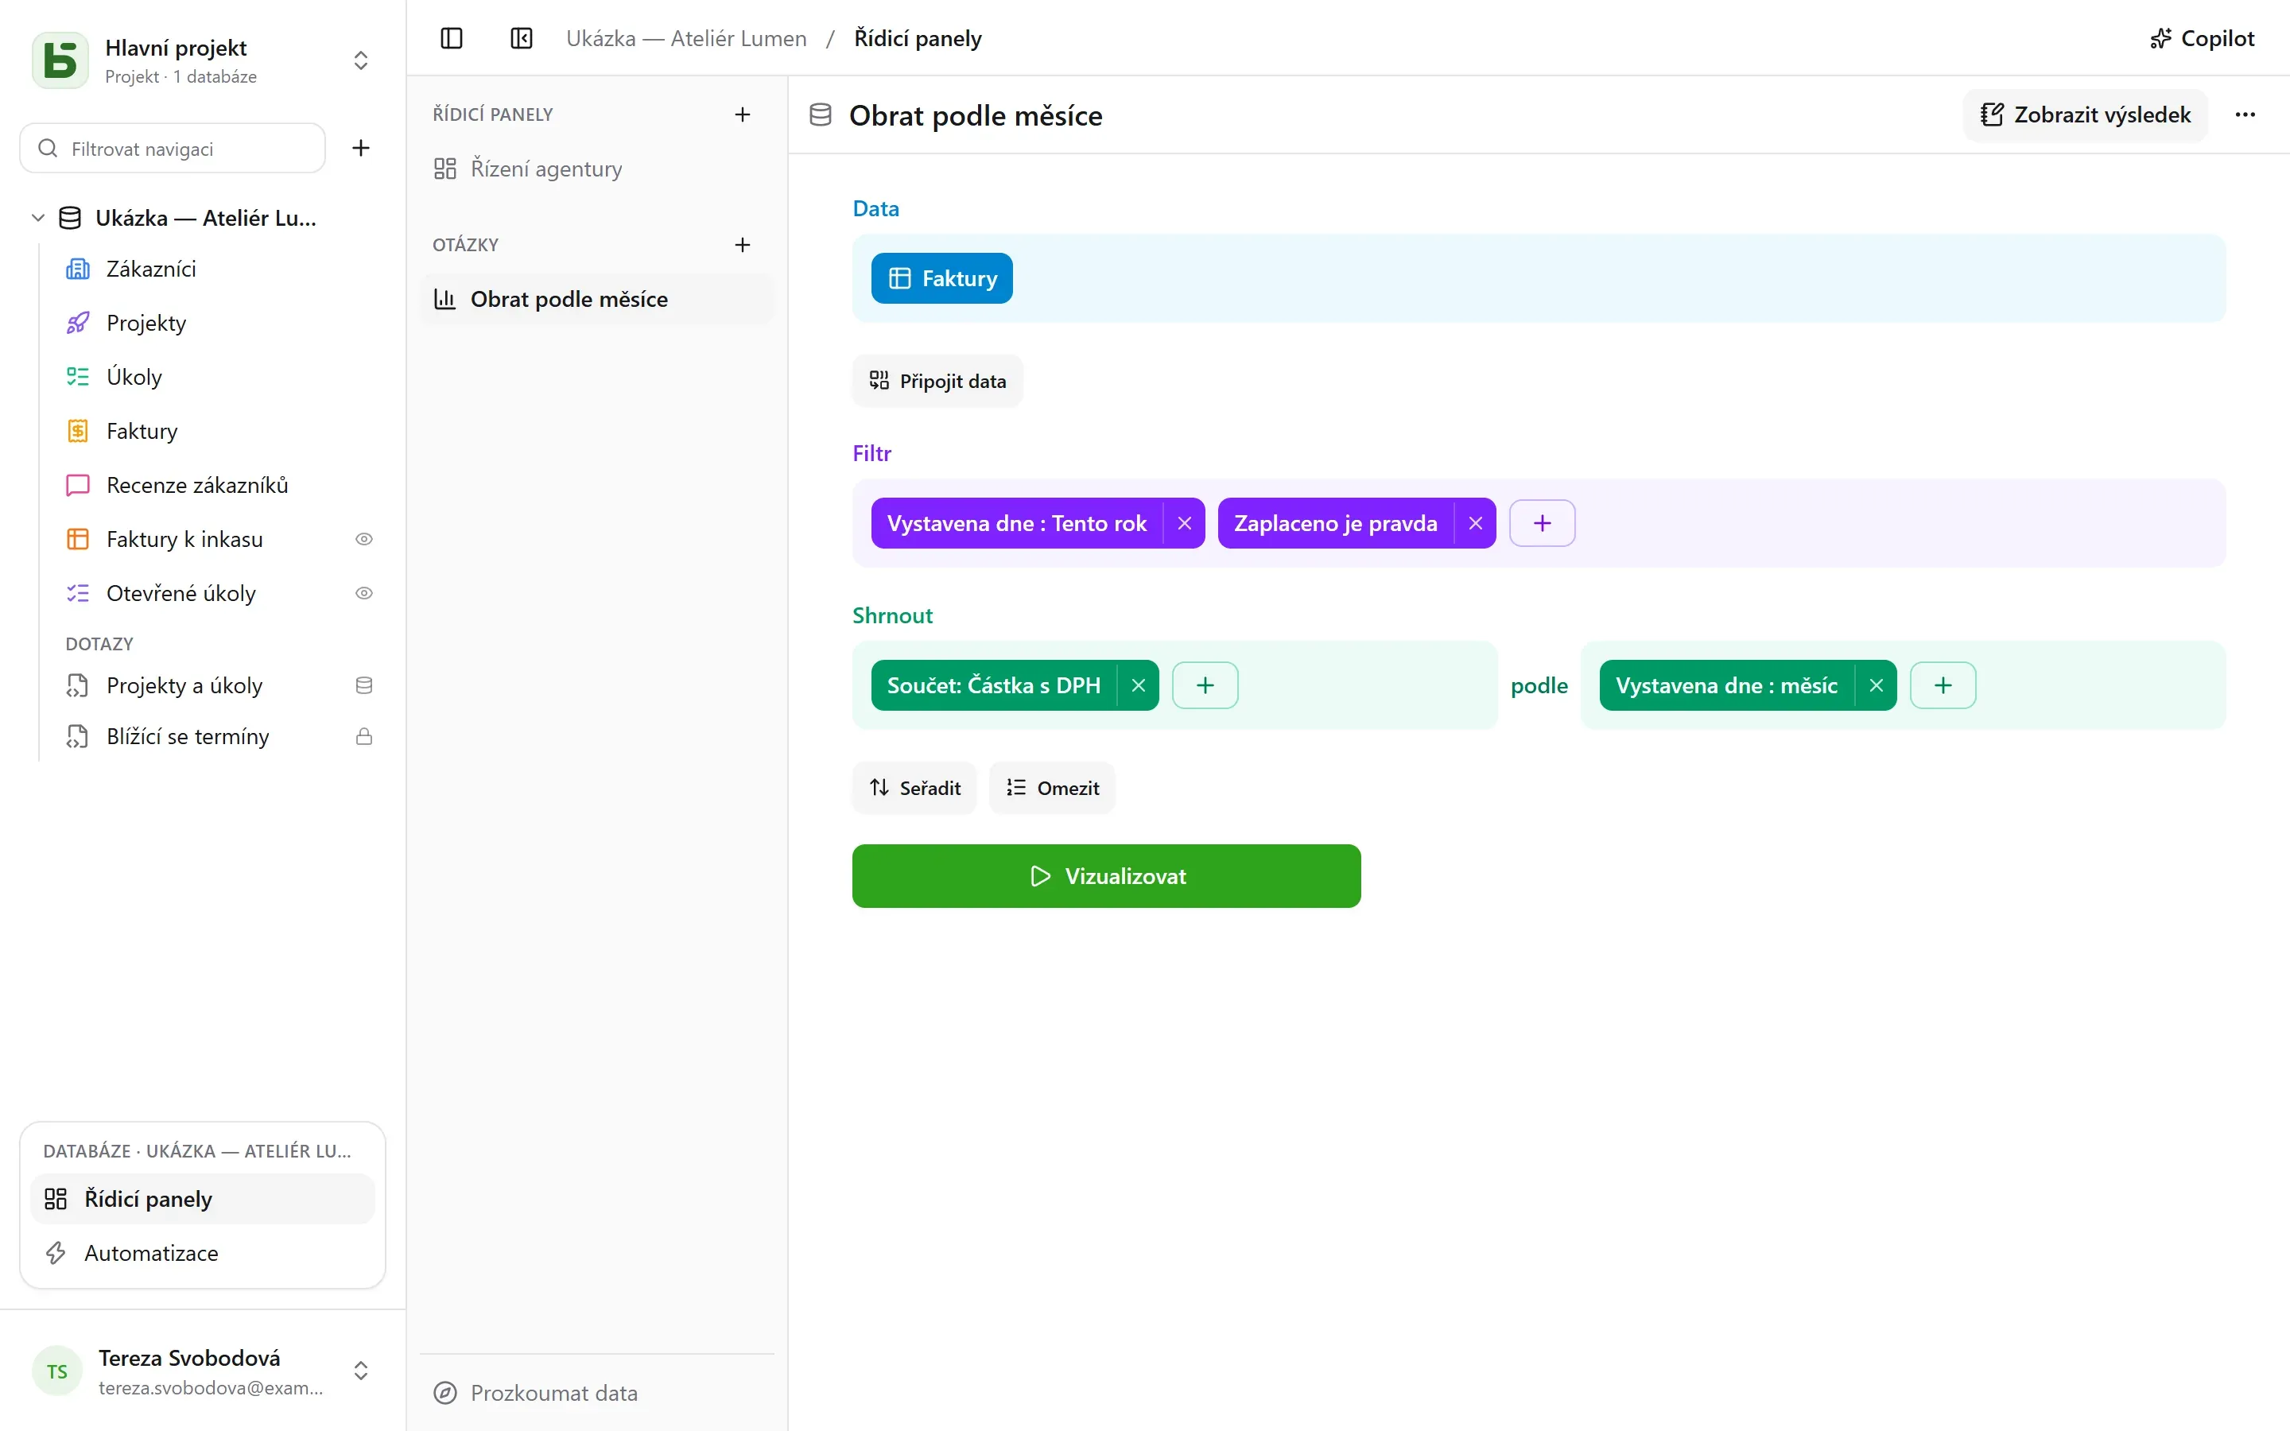Image resolution: width=2290 pixels, height=1431 pixels.
Task: Focus the Filtrovat navigaci field
Action: point(173,148)
